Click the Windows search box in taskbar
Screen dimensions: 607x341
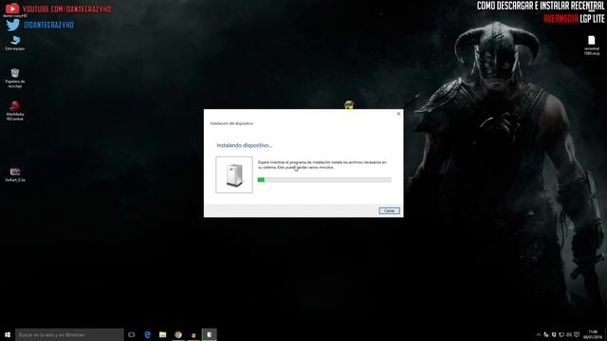click(69, 334)
